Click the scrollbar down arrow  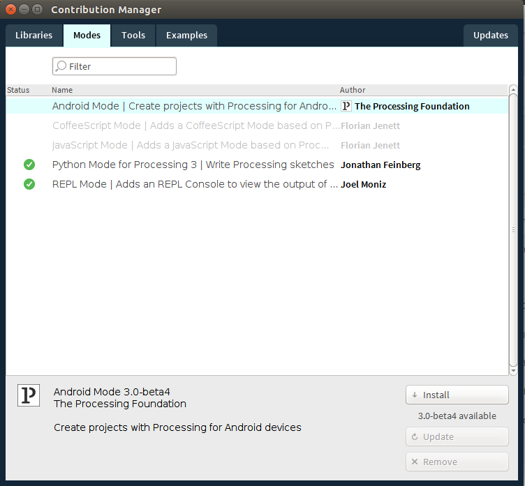pyautogui.click(x=513, y=371)
